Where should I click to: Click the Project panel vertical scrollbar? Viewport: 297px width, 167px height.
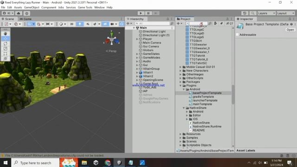233,94
